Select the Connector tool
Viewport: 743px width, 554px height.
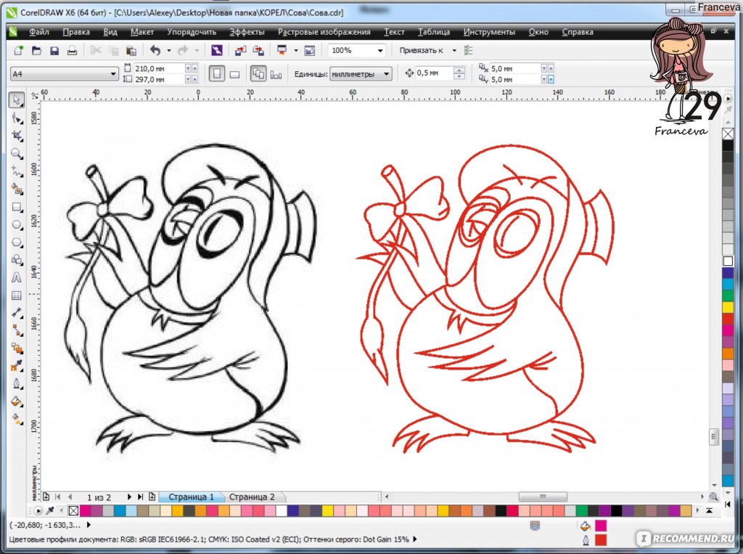pos(17,330)
